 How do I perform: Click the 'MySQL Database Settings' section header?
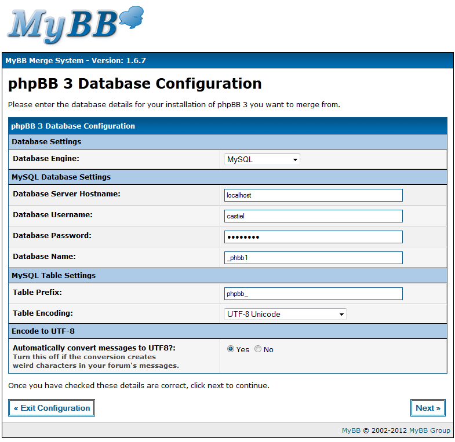(228, 177)
